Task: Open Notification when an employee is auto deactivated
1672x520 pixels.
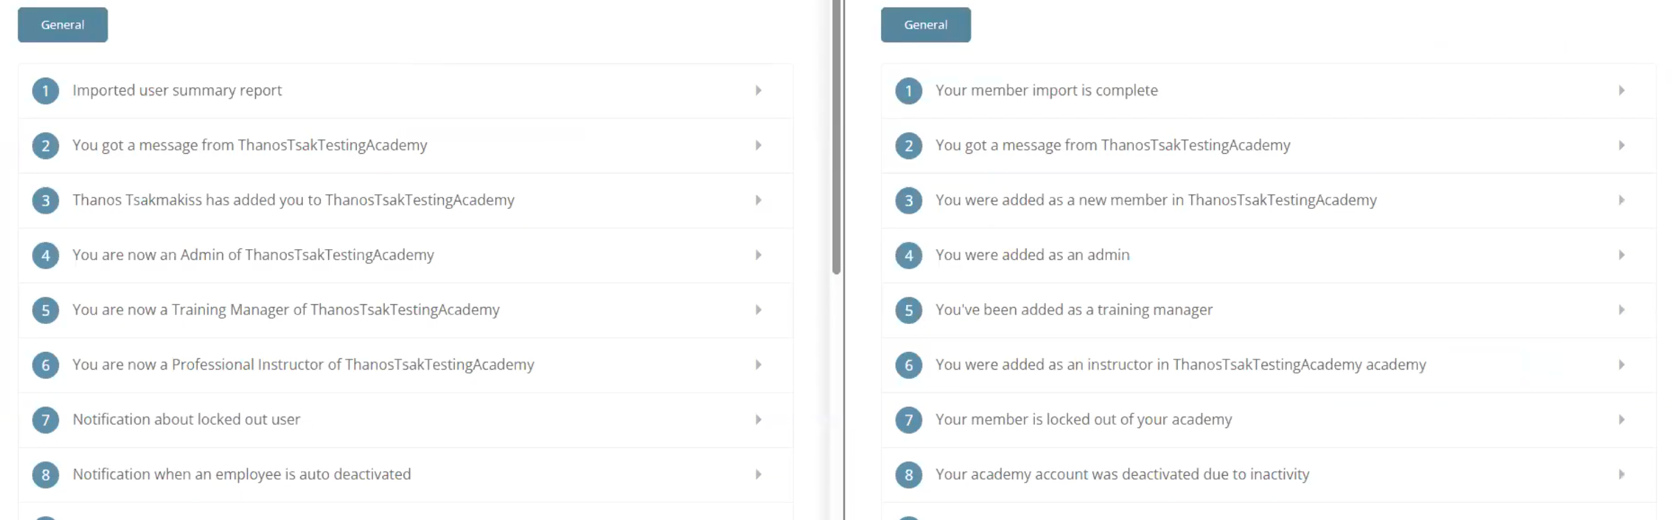Action: (242, 474)
